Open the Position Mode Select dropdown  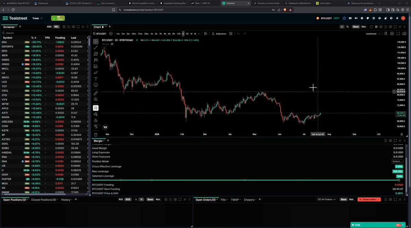click(397, 161)
